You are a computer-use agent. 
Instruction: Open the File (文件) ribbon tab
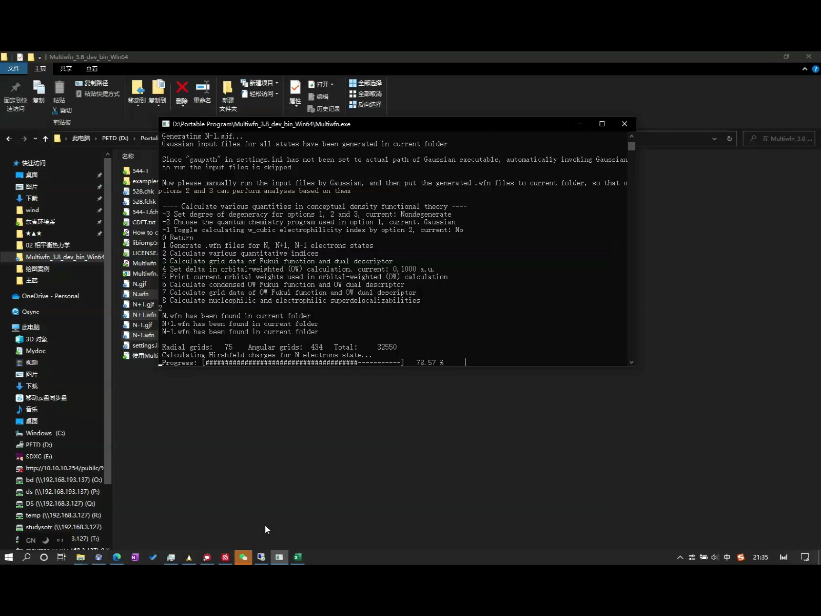tap(14, 69)
